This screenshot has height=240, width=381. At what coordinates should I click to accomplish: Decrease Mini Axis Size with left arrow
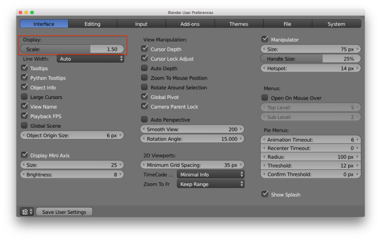click(x=23, y=165)
